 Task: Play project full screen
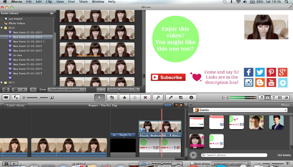click(x=6, y=164)
